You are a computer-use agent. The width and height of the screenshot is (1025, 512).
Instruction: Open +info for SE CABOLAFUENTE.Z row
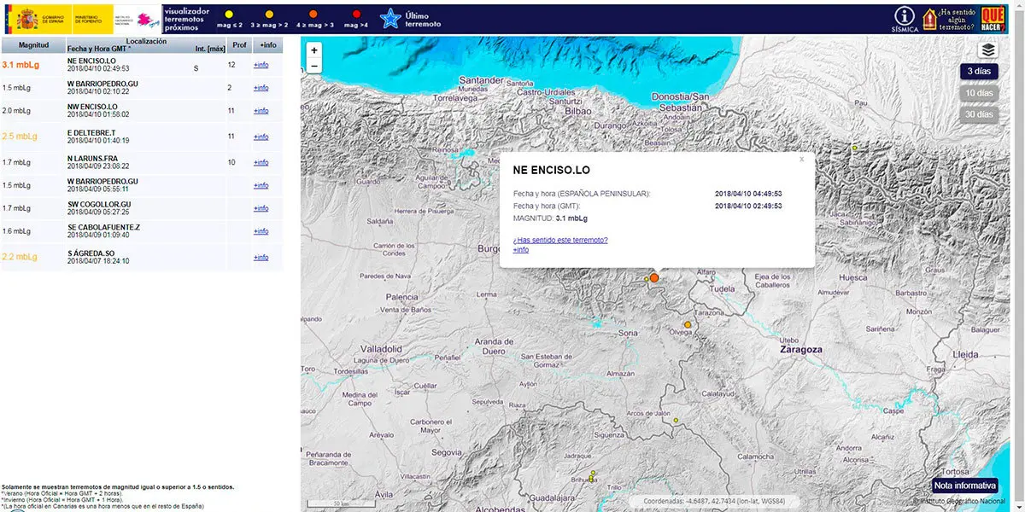pos(261,233)
